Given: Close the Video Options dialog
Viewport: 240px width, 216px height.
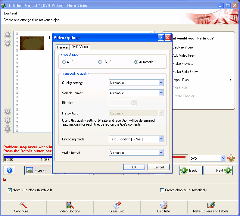Looking at the screenshot, I should 168,37.
